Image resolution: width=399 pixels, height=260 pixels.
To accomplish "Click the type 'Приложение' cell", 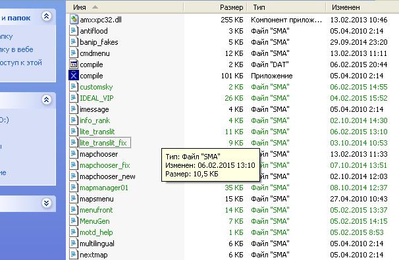I will tap(272, 76).
